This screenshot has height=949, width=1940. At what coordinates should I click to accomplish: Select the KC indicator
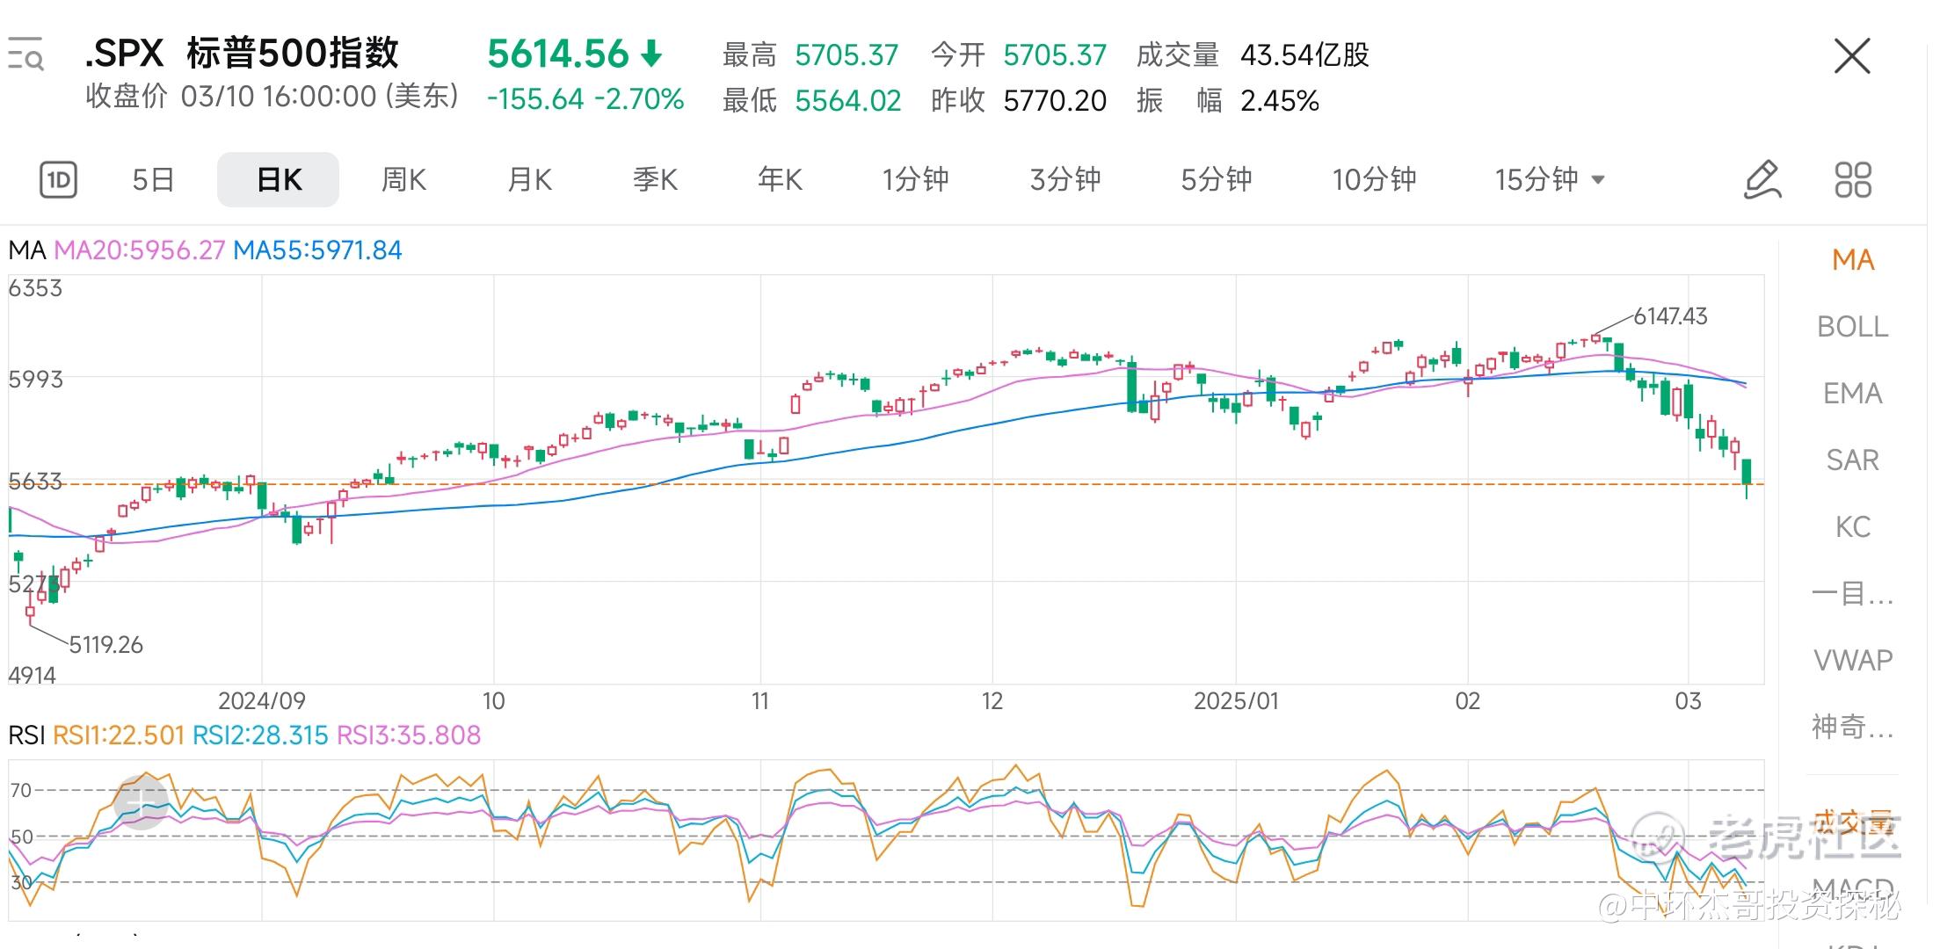tap(1852, 527)
